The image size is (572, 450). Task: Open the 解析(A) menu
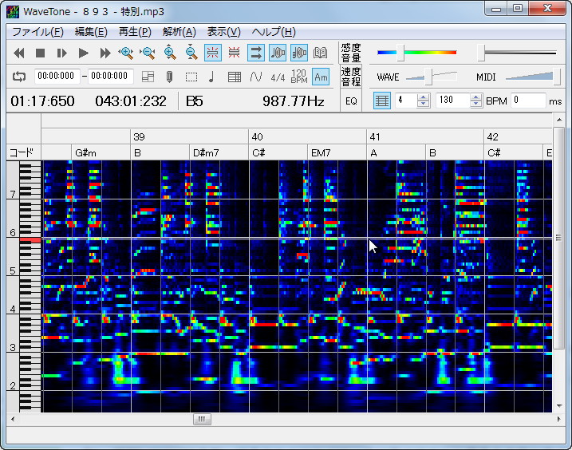(179, 32)
